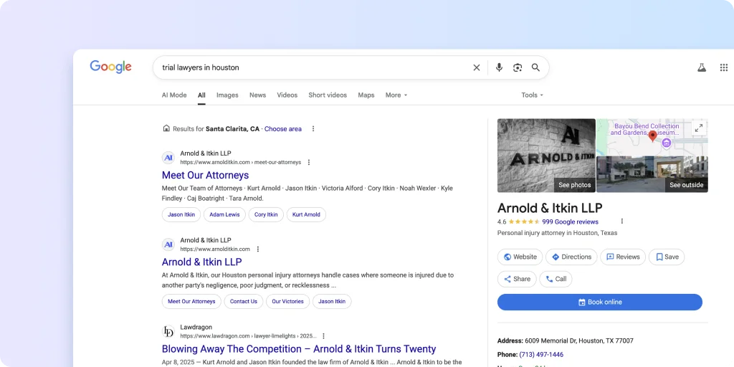Open options dots next to Google reviews
The image size is (734, 367).
(x=621, y=221)
